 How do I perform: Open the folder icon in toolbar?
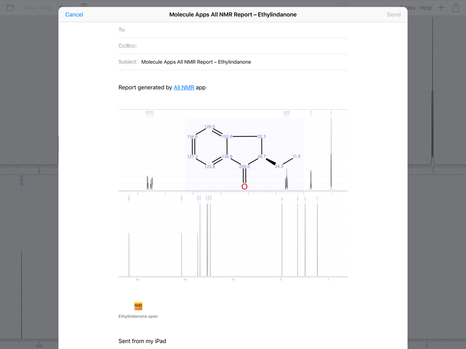[10, 7]
